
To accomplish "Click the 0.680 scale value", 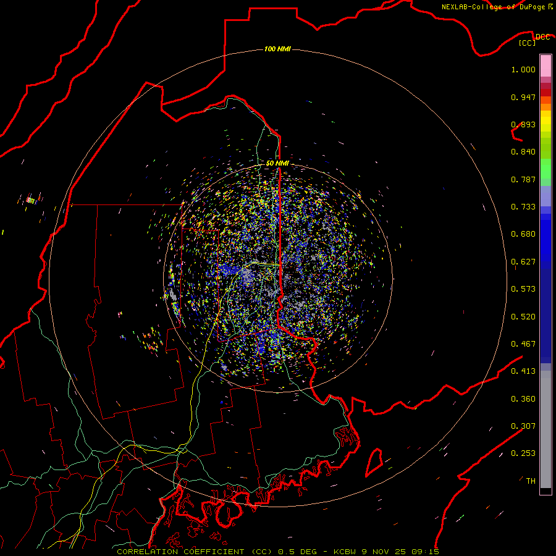I will pyautogui.click(x=523, y=234).
